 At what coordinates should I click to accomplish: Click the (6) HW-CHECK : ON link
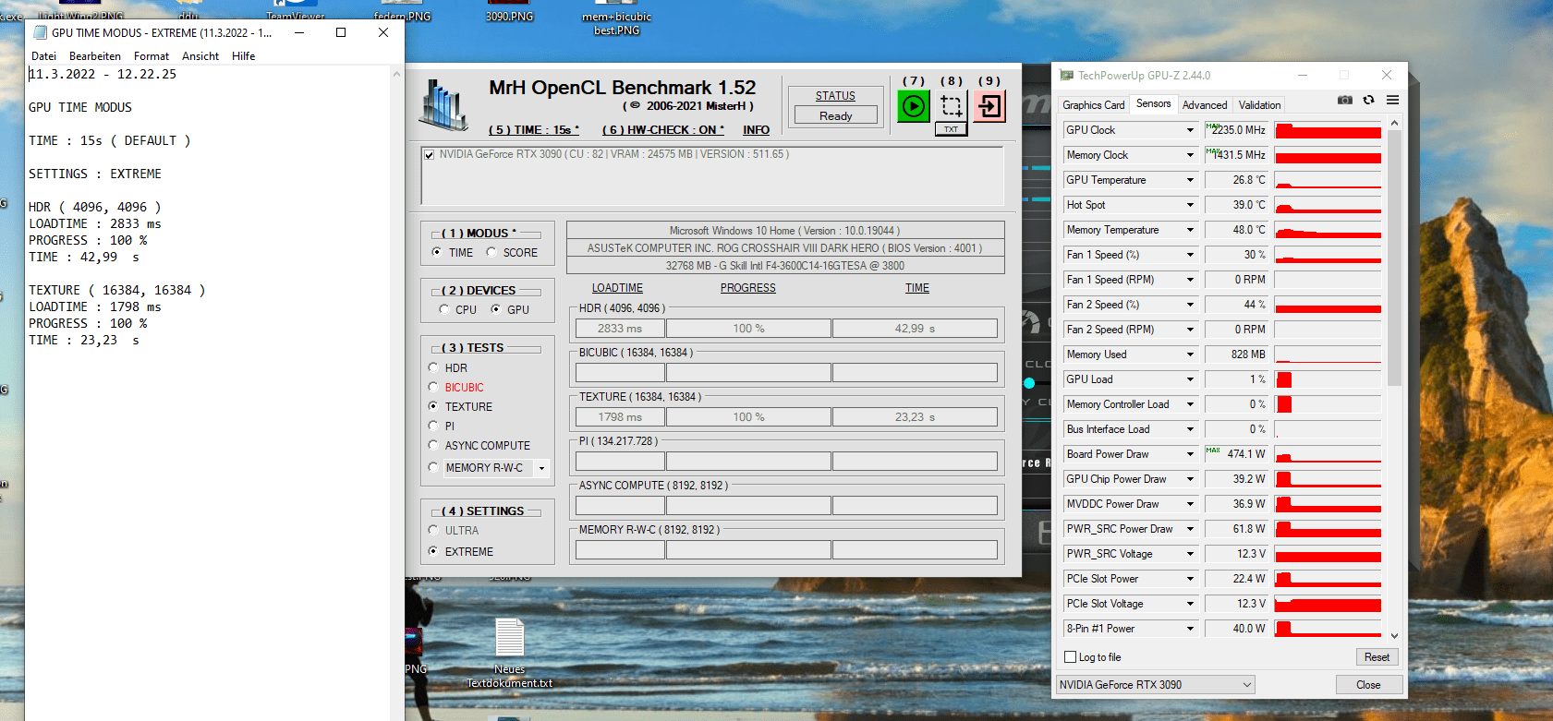coord(663,130)
